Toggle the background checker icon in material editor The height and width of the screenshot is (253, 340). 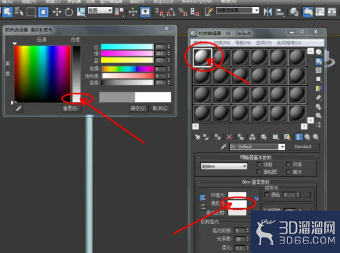point(319,70)
